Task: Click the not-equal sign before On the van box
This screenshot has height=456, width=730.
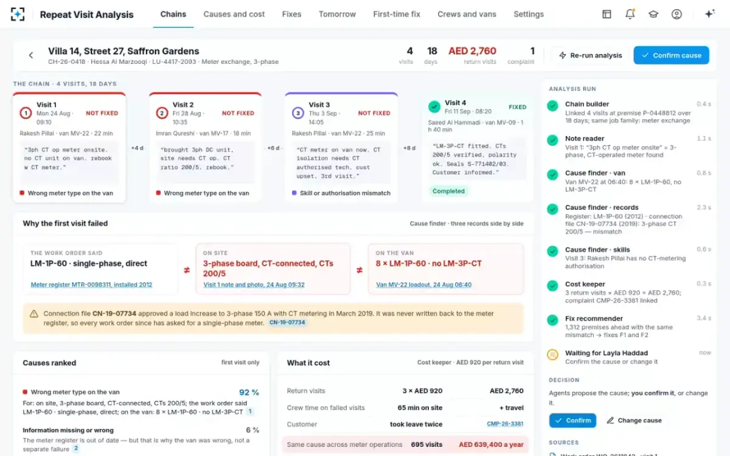Action: pos(359,270)
